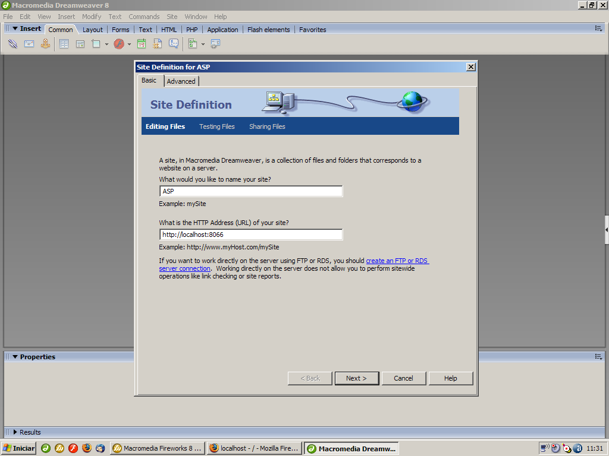
Task: Select the Common insert tab
Action: pyautogui.click(x=61, y=30)
